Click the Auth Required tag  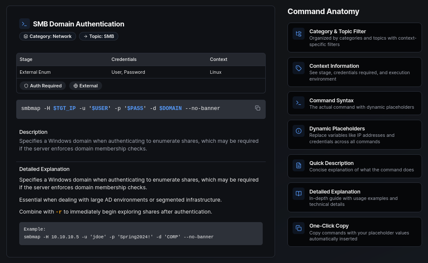(43, 86)
